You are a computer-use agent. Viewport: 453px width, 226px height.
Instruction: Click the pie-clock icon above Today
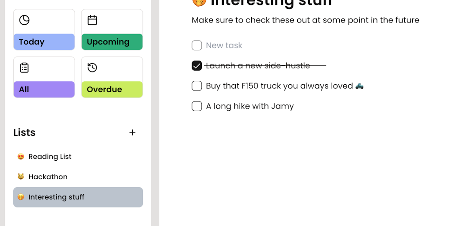[x=24, y=20]
